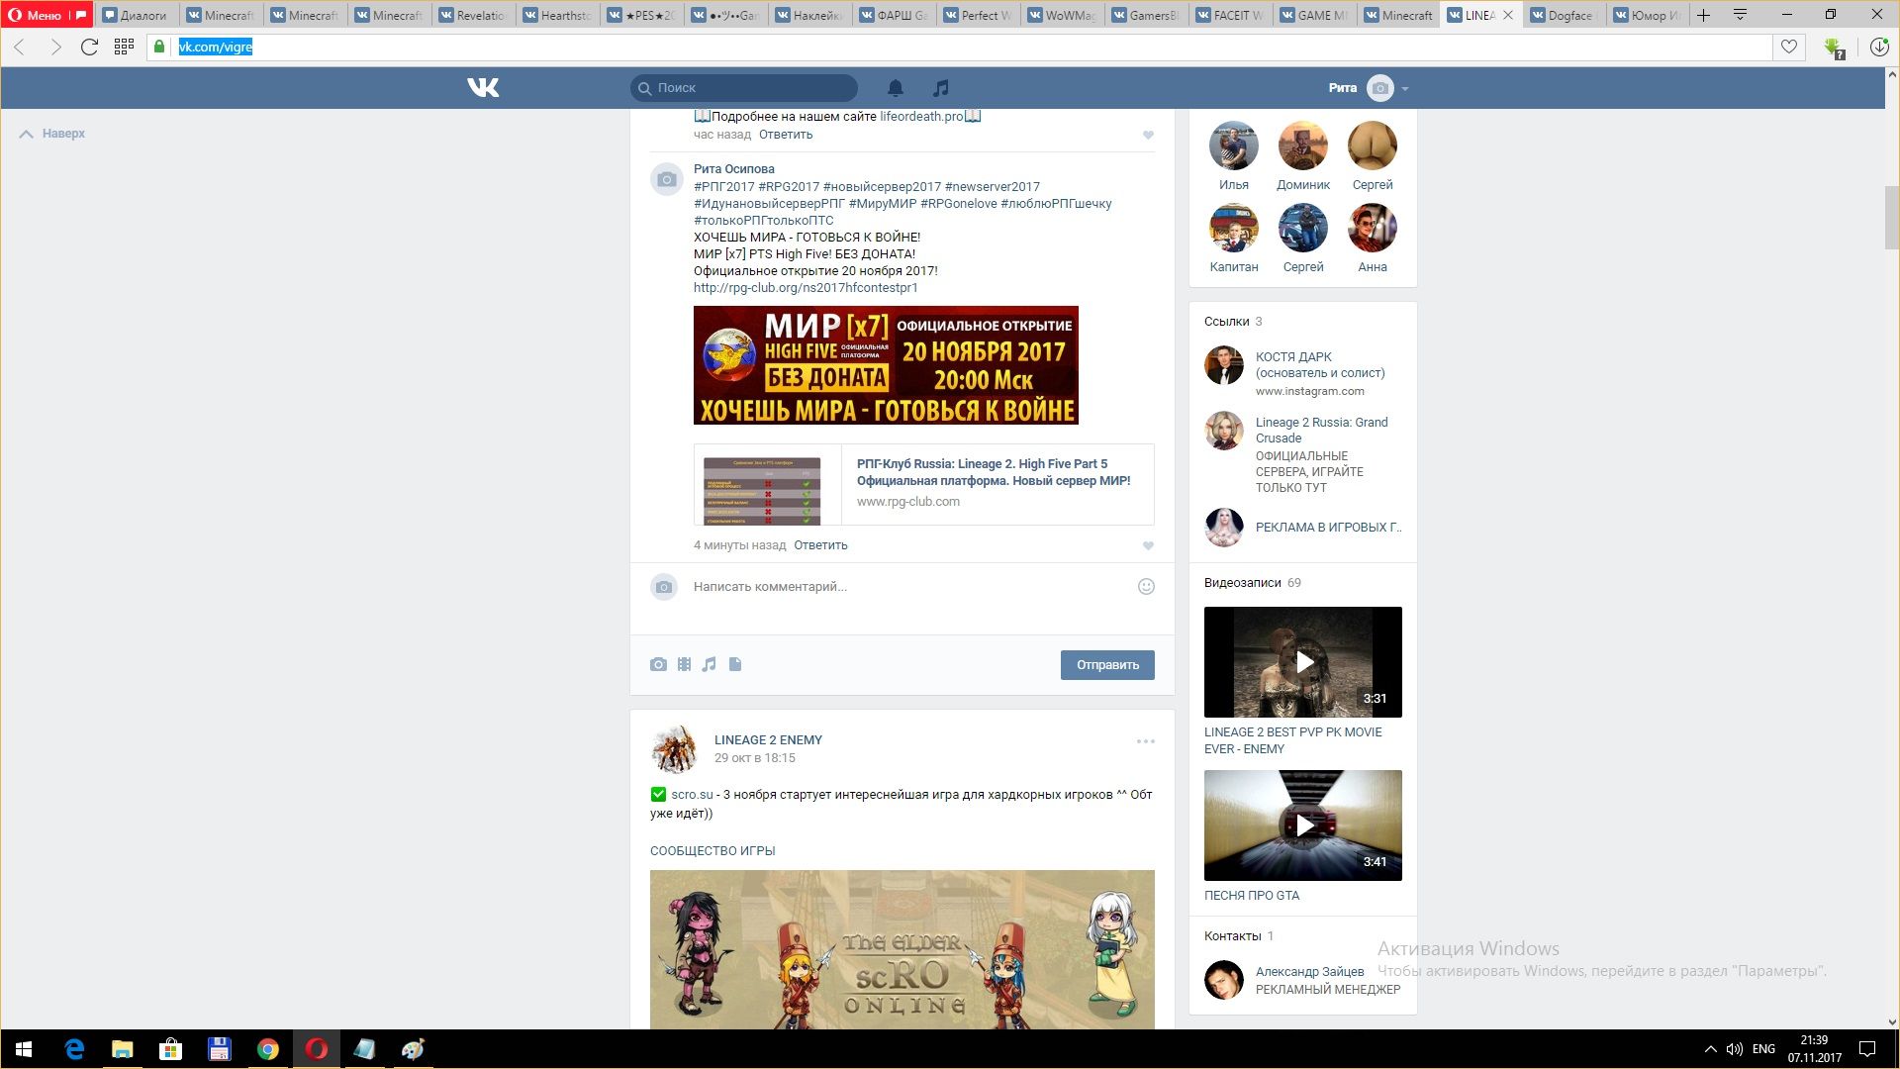Image resolution: width=1900 pixels, height=1069 pixels.
Task: Open a new browser tab with plus
Action: pyautogui.click(x=1703, y=15)
